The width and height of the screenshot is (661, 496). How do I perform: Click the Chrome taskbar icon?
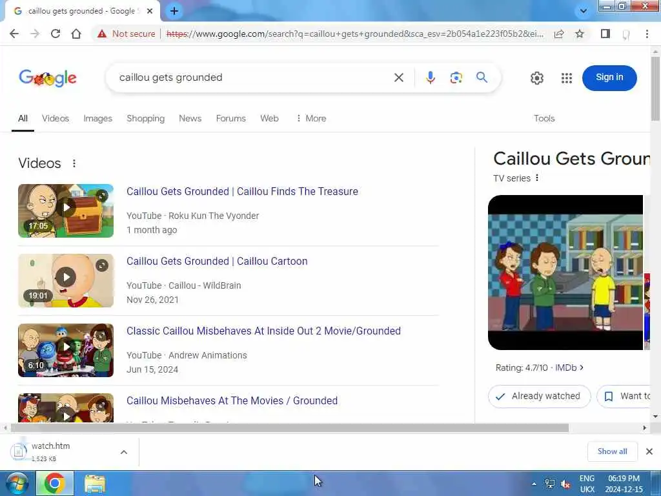click(x=55, y=483)
